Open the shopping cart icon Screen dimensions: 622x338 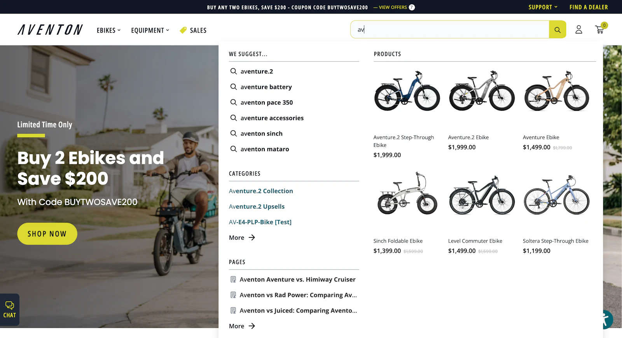[599, 30]
